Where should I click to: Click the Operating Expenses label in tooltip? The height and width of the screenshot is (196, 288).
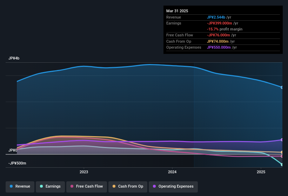coord(184,48)
